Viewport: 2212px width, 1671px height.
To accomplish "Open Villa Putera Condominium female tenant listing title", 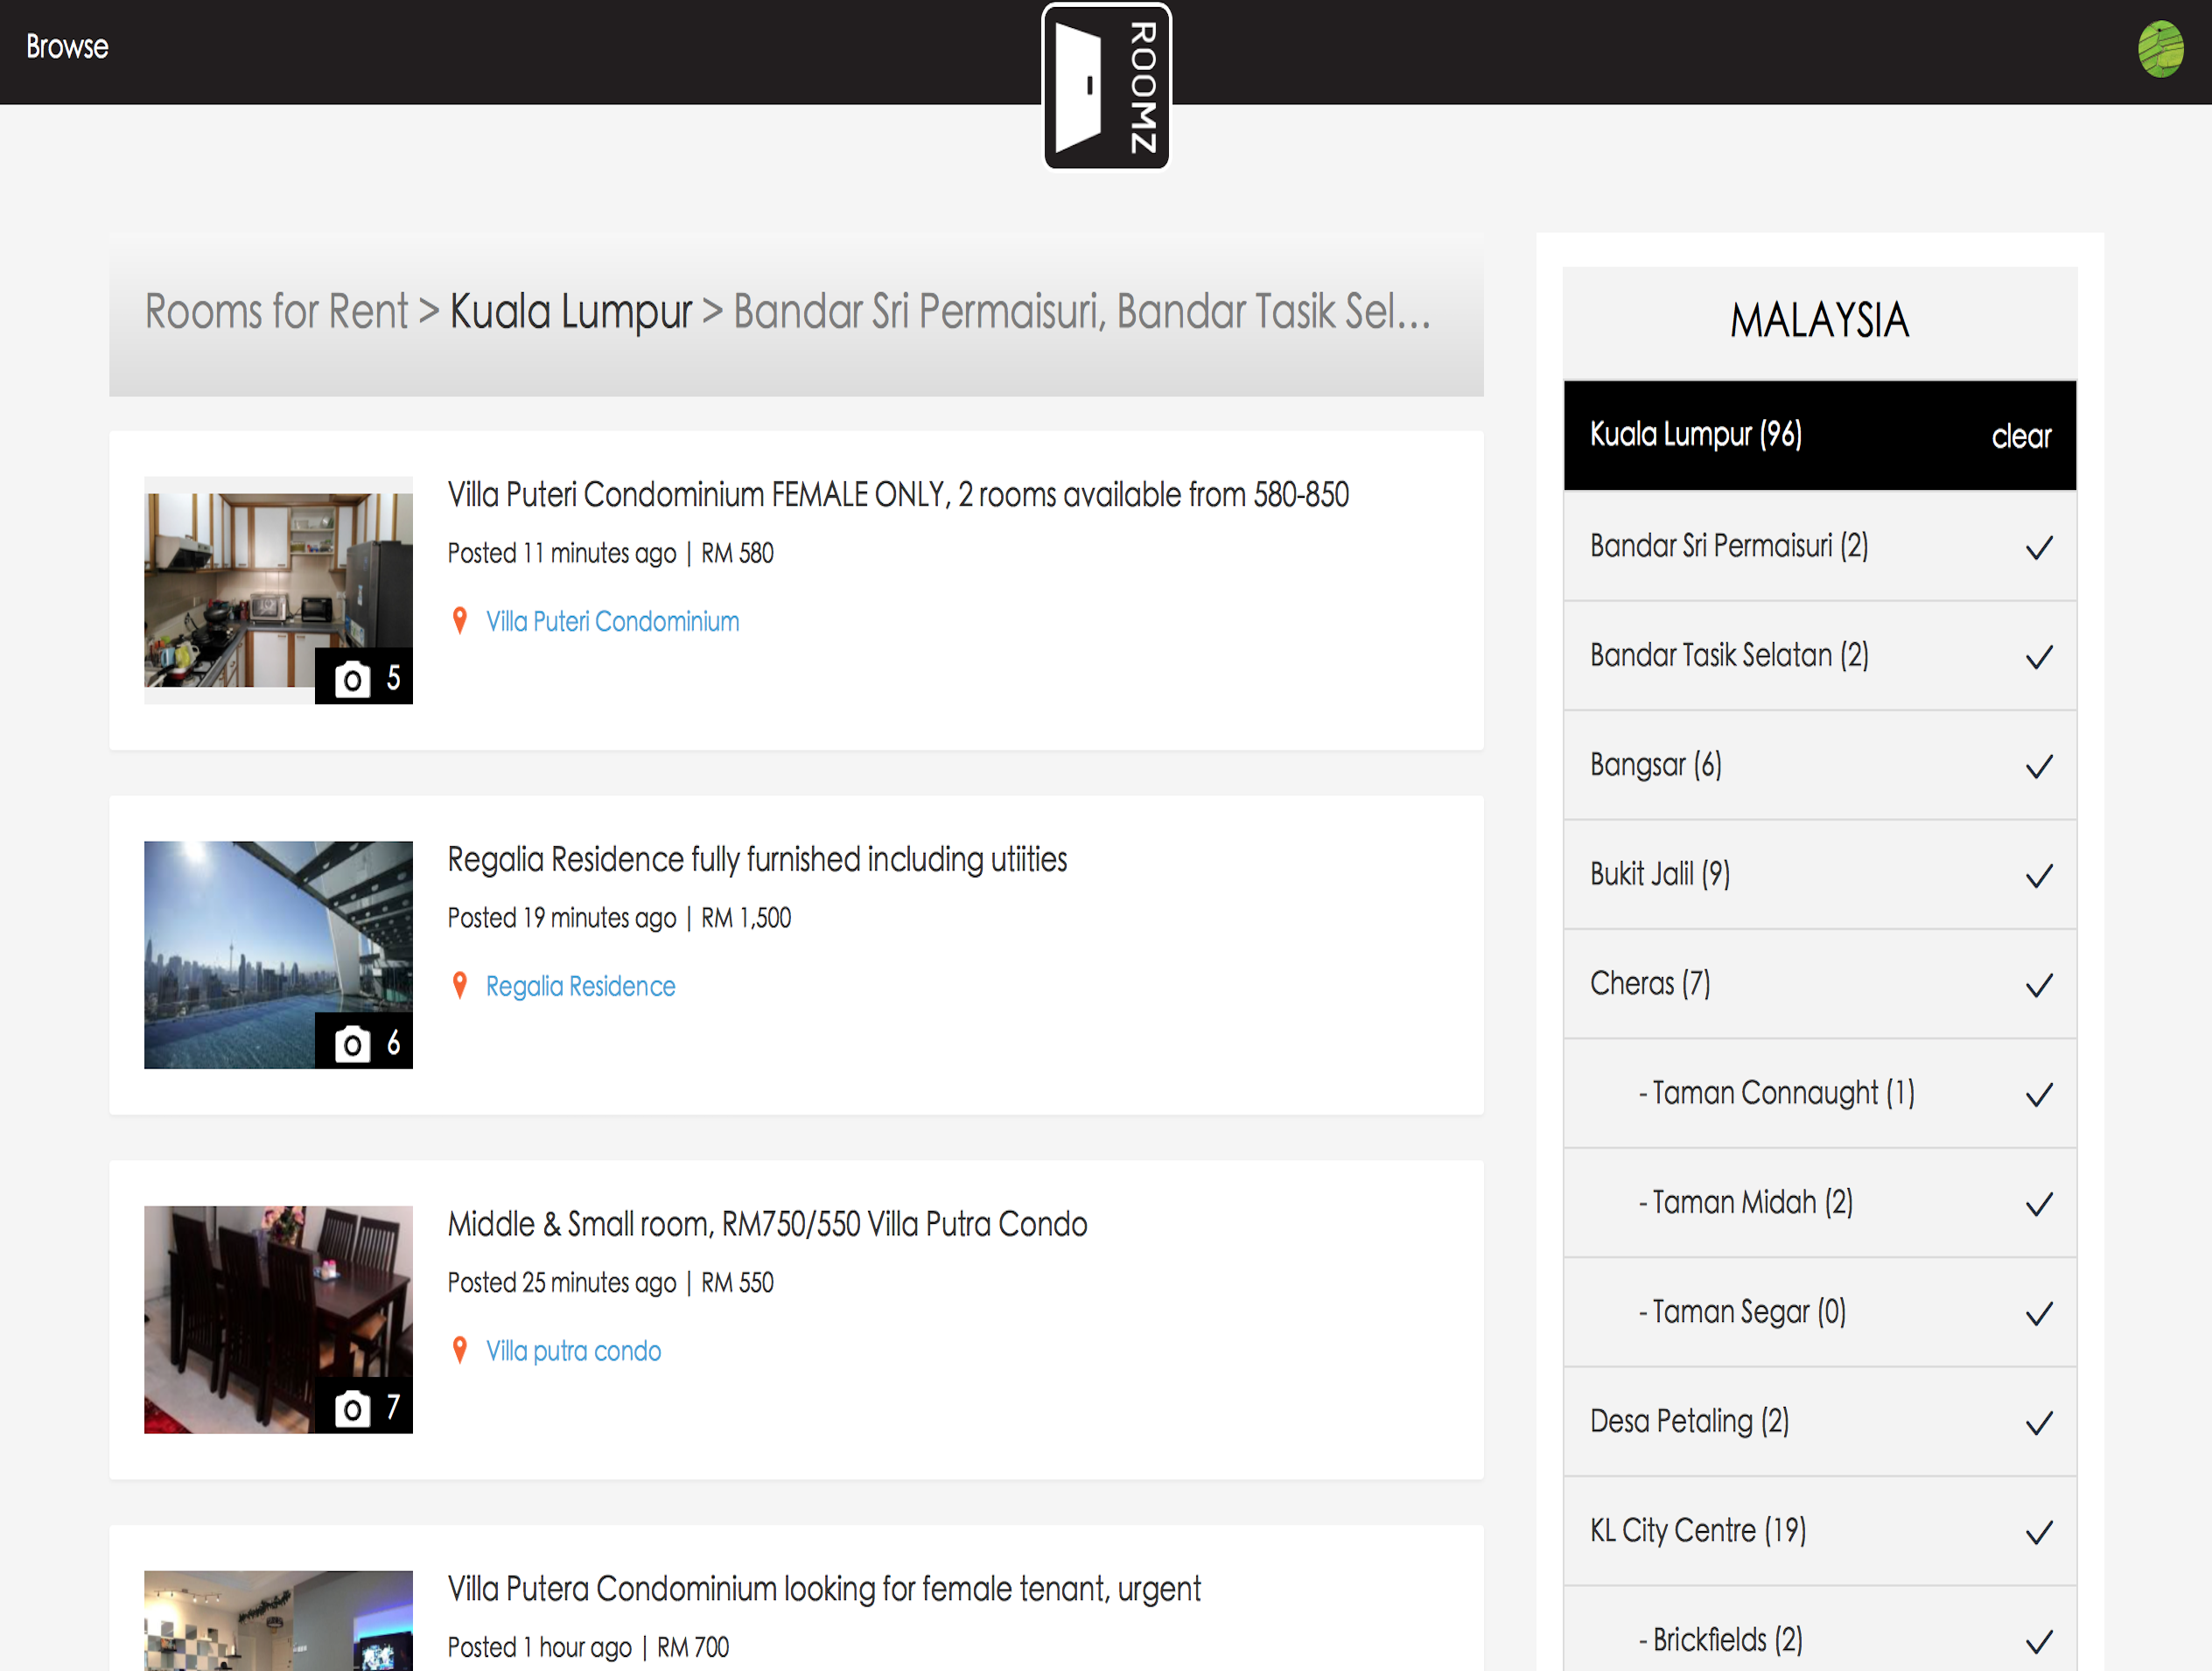I will click(823, 1589).
